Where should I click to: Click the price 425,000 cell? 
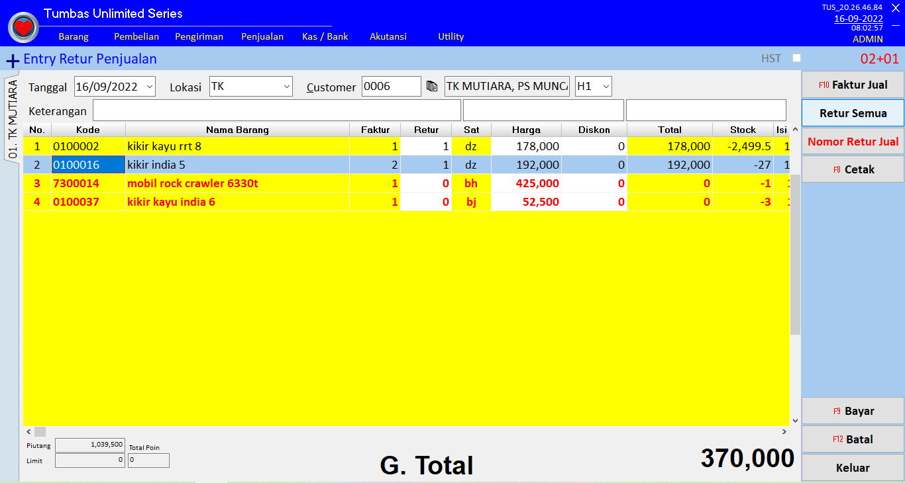tap(526, 183)
